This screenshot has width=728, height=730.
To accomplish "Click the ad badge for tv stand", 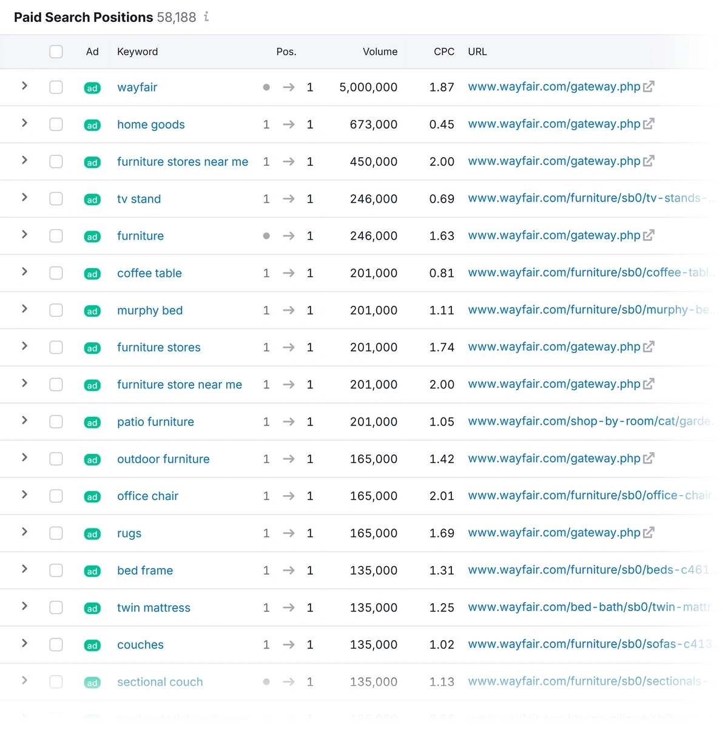I will coord(92,200).
